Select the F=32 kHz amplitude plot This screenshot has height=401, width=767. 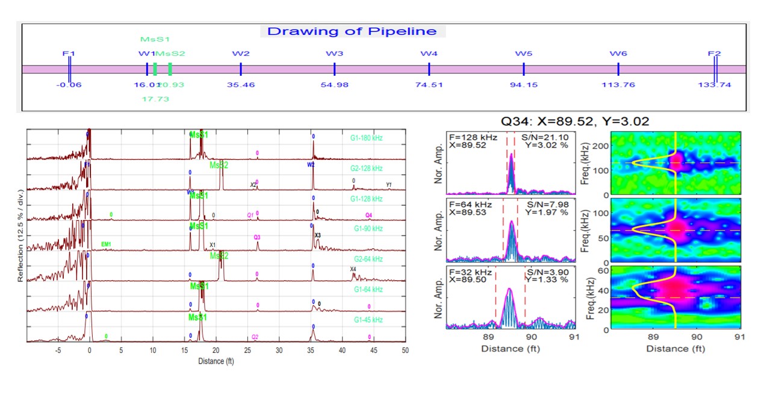511,298
